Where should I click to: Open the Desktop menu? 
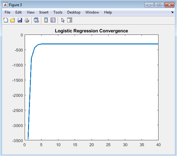(x=74, y=12)
